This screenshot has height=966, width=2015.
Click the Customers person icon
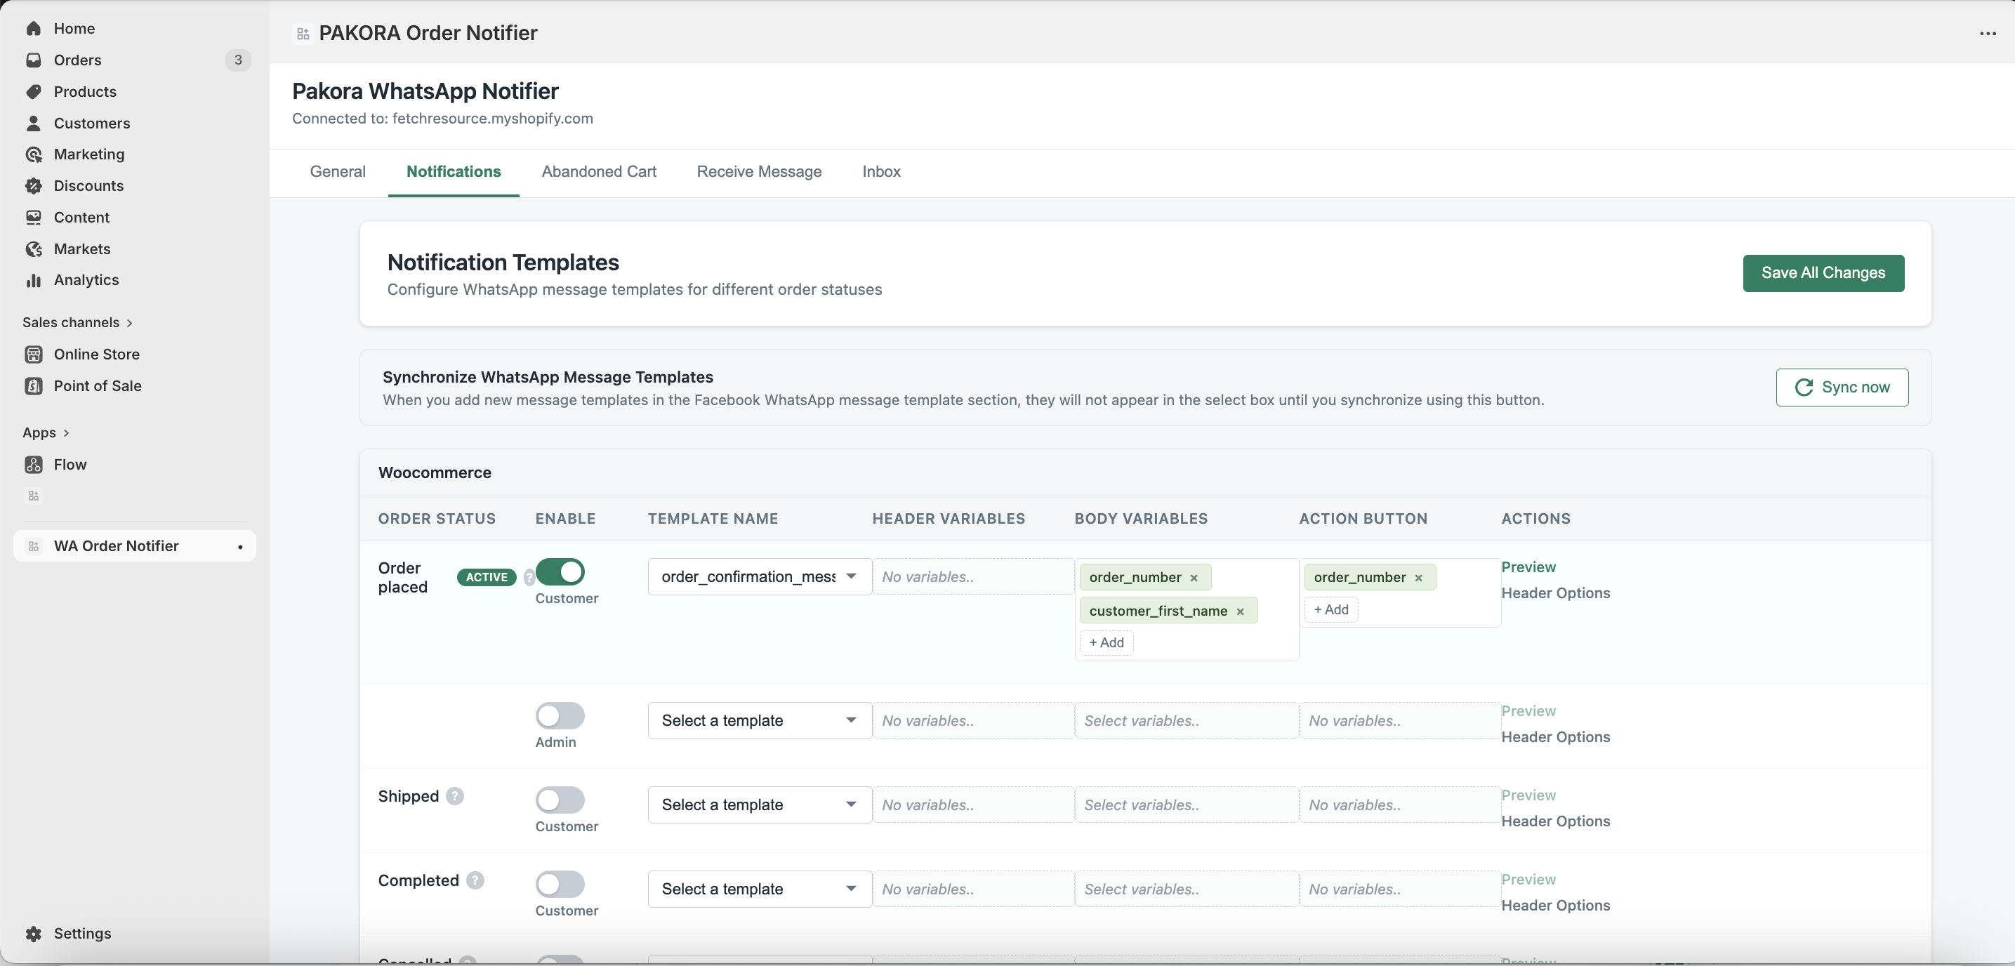pyautogui.click(x=34, y=123)
